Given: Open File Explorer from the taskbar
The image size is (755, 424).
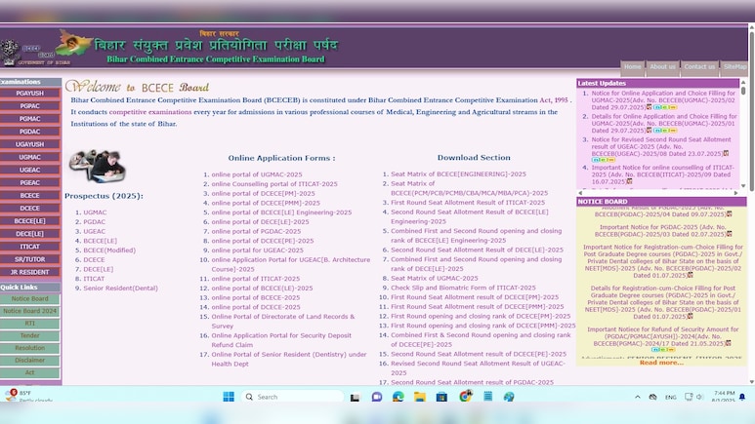Looking at the screenshot, I should (420, 397).
